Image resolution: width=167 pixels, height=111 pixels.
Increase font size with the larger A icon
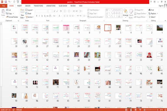coord(55,11)
